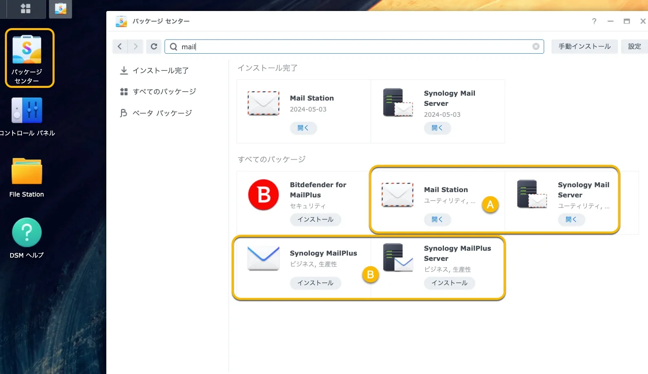Select the Installed sidebar item
The height and width of the screenshot is (374, 648).
pyautogui.click(x=154, y=70)
